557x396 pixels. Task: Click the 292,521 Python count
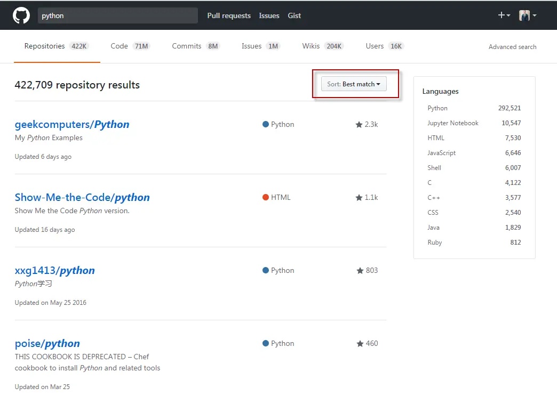pyautogui.click(x=510, y=108)
